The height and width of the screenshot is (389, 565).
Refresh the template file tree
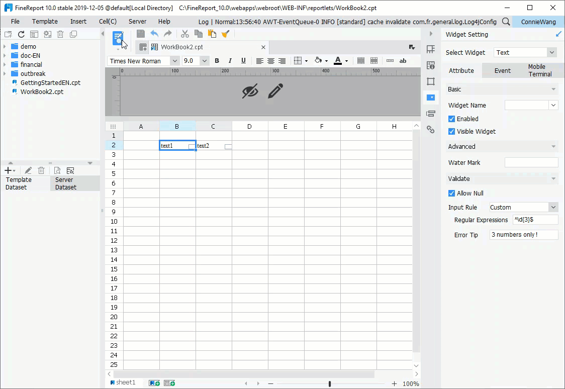[21, 34]
